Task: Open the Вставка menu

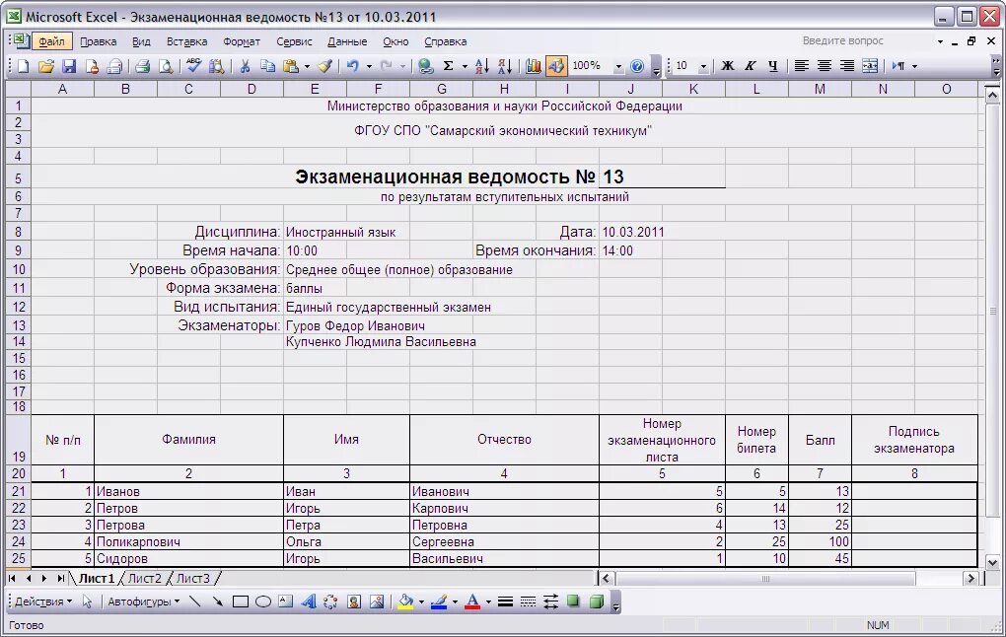Action: pos(186,41)
